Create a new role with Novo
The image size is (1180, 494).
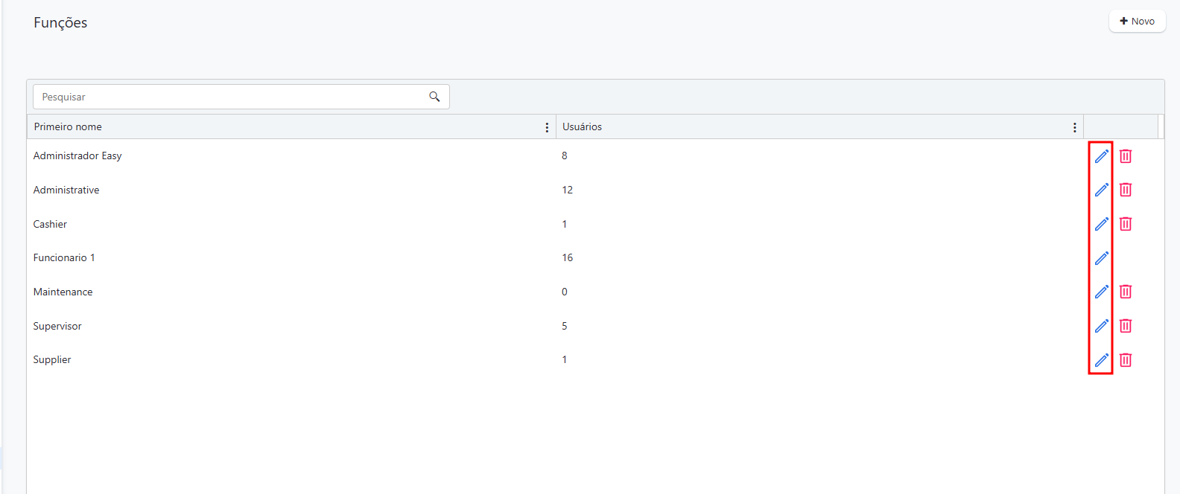[1137, 22]
